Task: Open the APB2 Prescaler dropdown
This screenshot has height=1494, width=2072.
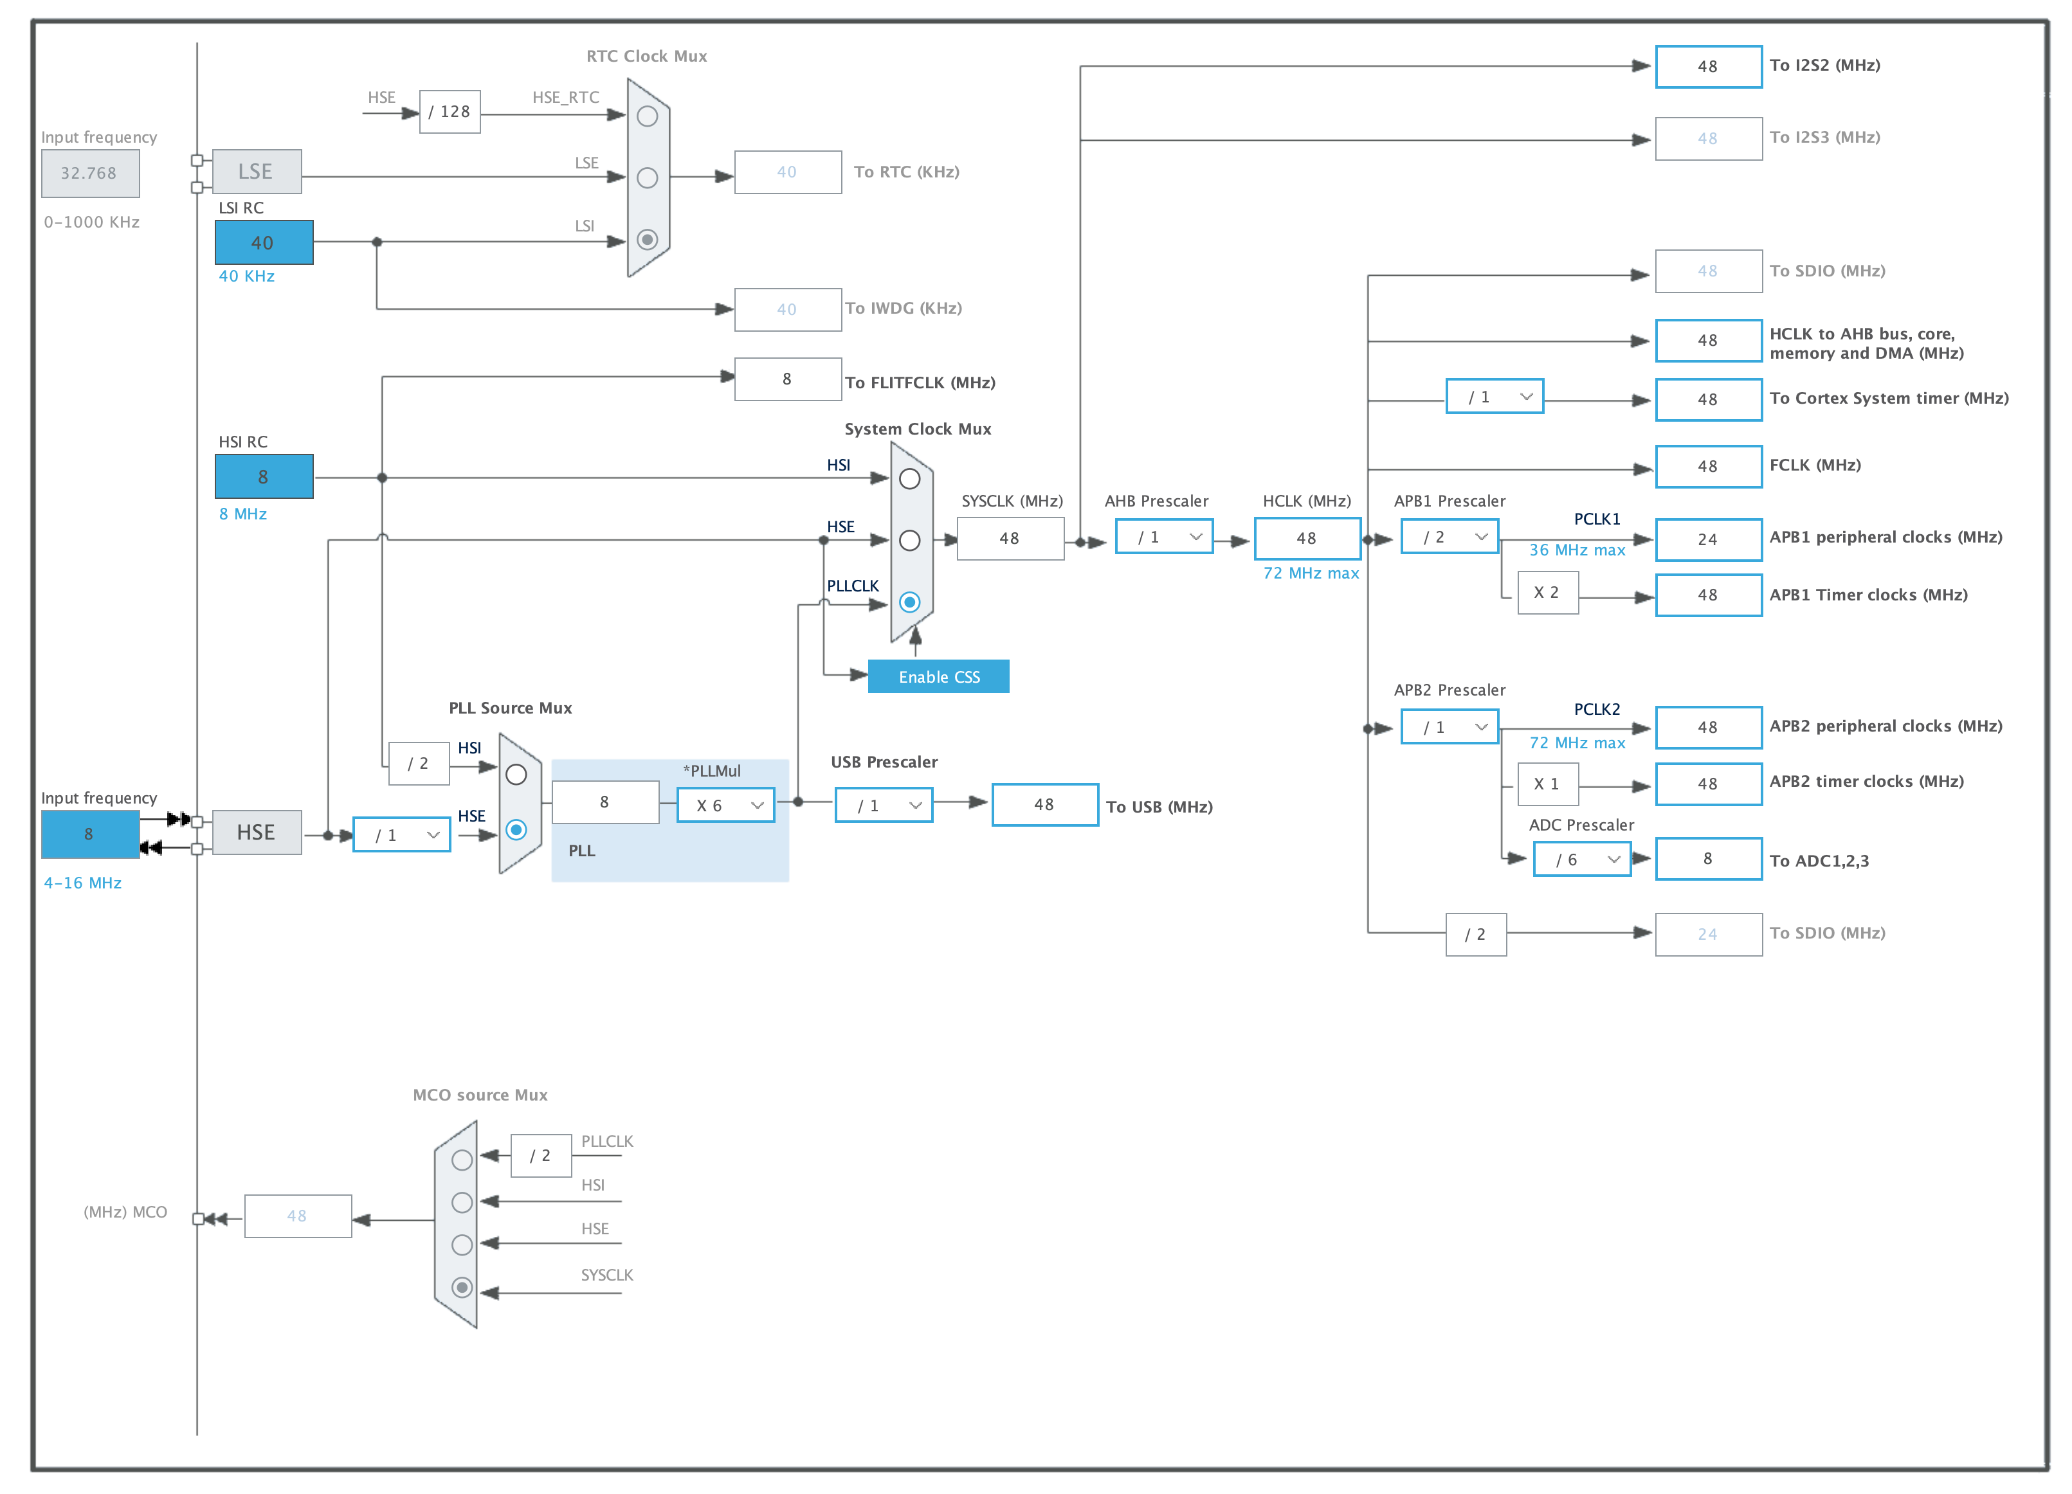Action: click(1449, 727)
